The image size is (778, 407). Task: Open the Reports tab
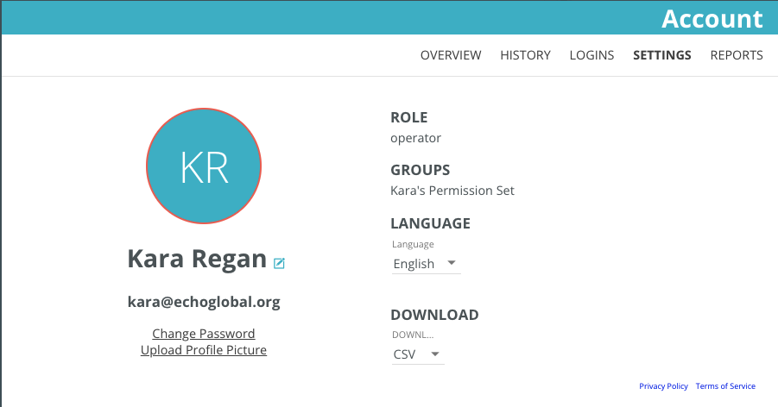737,55
